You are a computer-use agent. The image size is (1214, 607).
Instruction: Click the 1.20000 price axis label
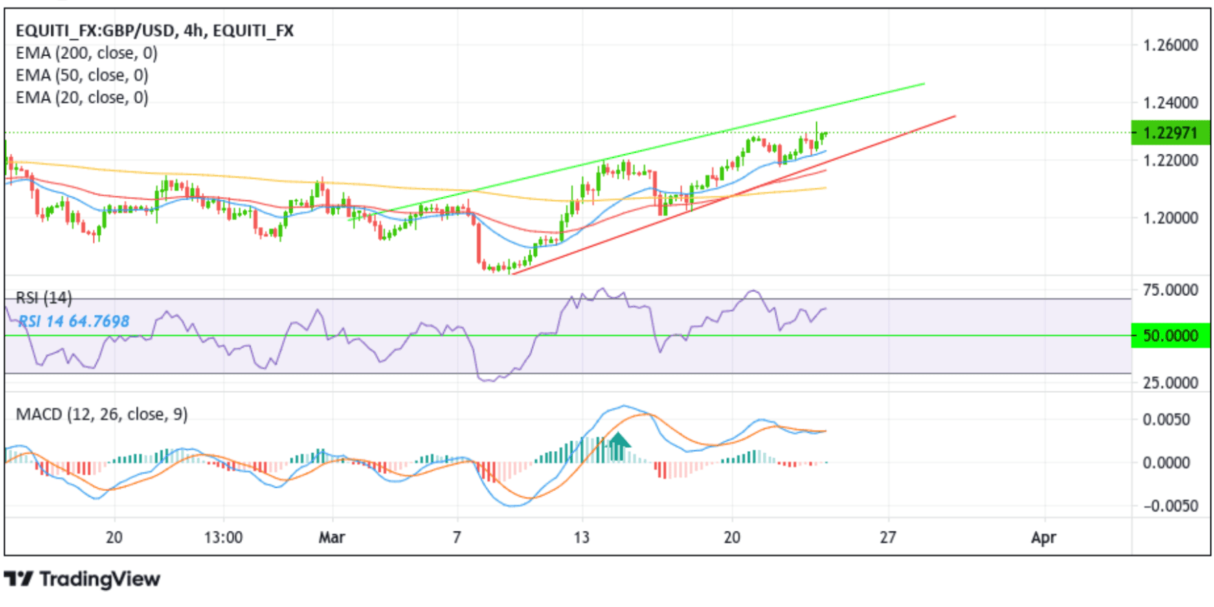(x=1171, y=218)
